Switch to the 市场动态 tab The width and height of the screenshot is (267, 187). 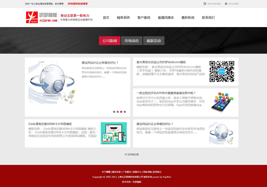tap(131, 41)
